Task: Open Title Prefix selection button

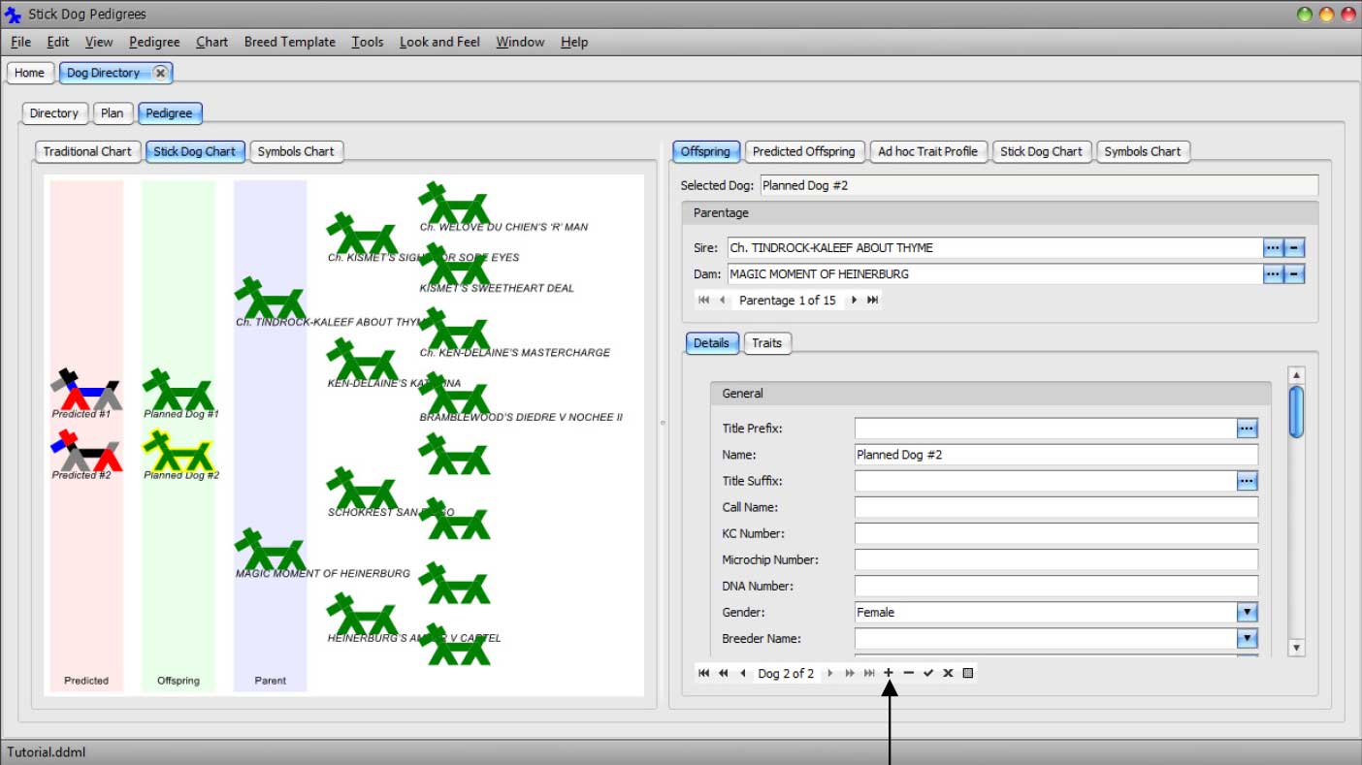Action: 1248,428
